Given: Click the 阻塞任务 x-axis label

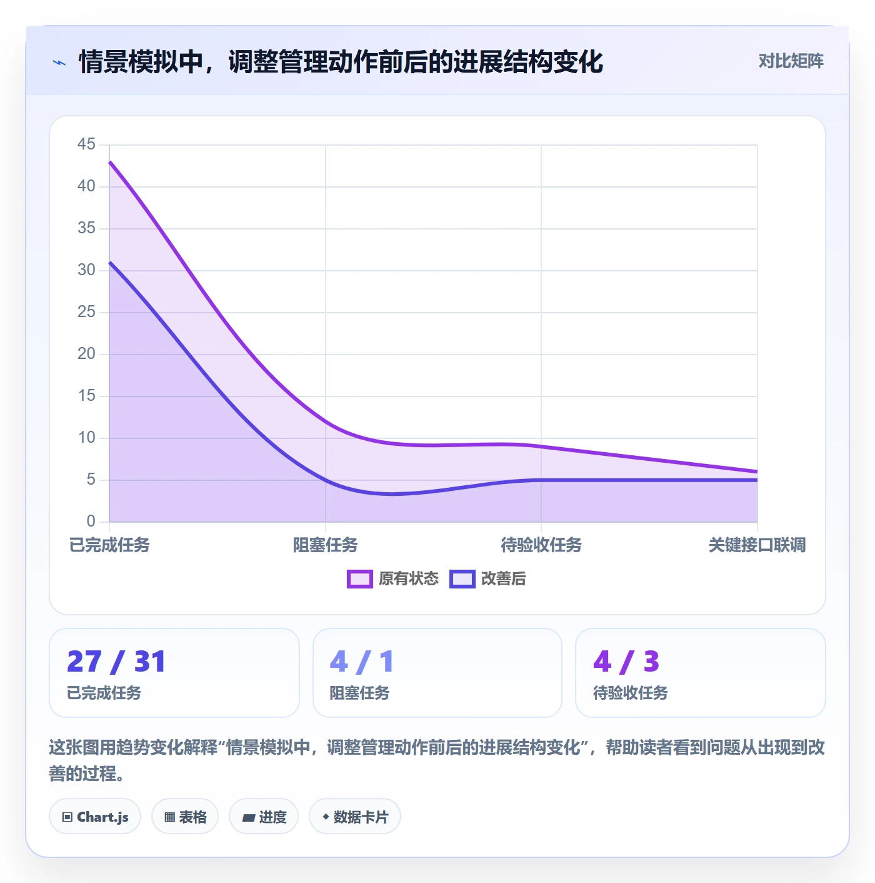Looking at the screenshot, I should point(326,545).
